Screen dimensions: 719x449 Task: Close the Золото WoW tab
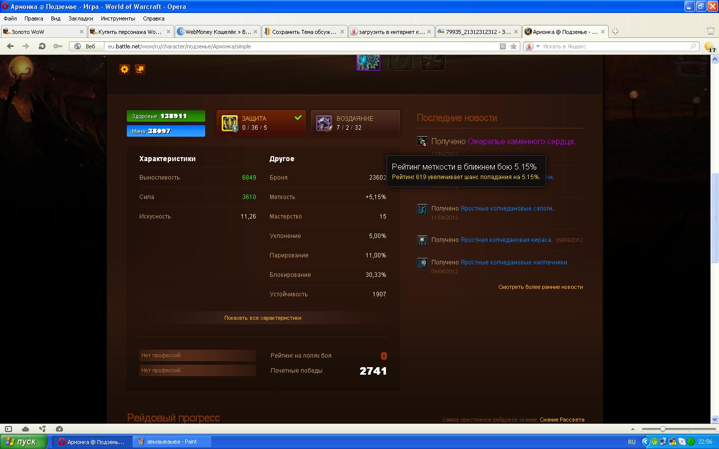point(81,31)
